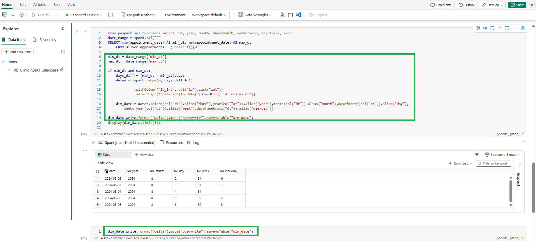
Task: Add a comment to the cell
Action: coord(507,28)
